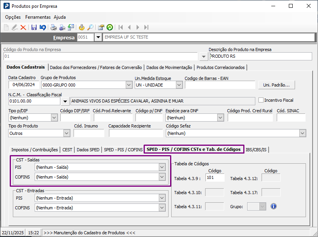Click the Codigo de Barras EAN field
This screenshot has height=237, width=318.
pos(220,85)
